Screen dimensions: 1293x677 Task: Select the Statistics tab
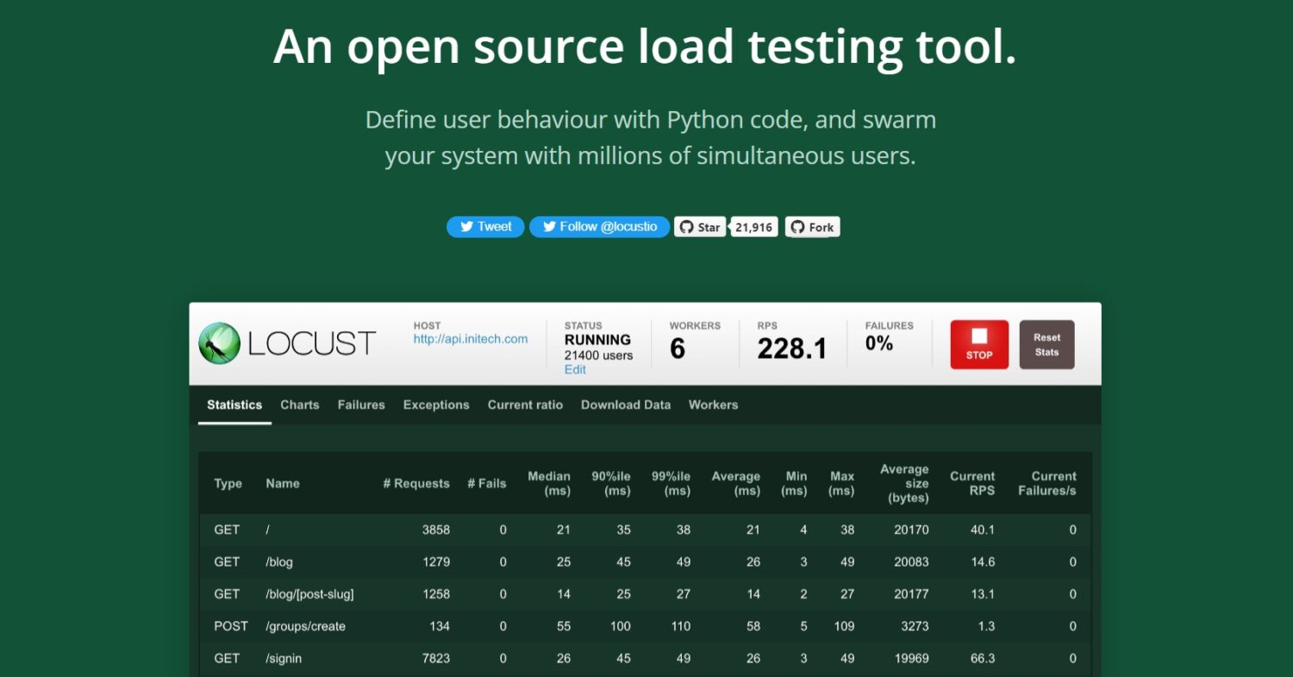click(x=234, y=404)
